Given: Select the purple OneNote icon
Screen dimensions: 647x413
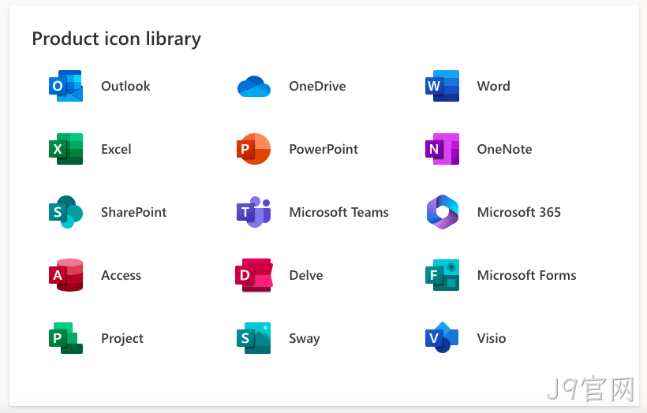Looking at the screenshot, I should tap(442, 149).
